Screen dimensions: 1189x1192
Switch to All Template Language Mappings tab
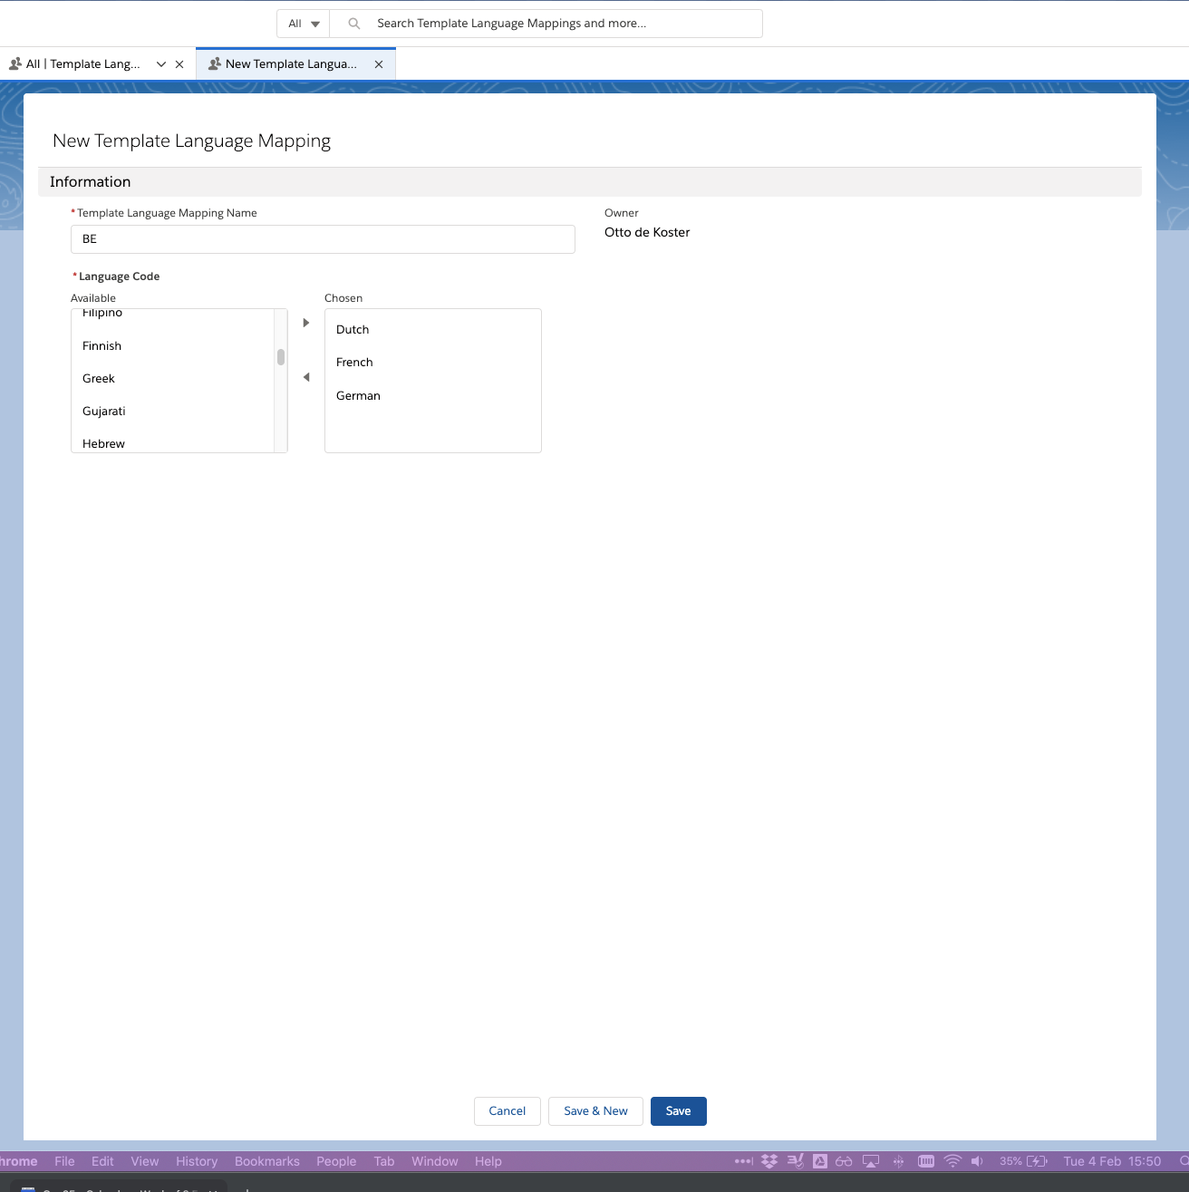(x=82, y=64)
